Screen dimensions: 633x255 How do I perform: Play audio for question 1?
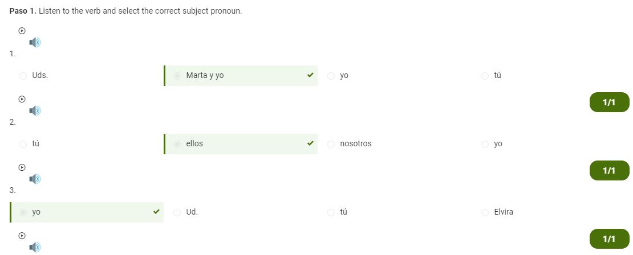tap(22, 31)
